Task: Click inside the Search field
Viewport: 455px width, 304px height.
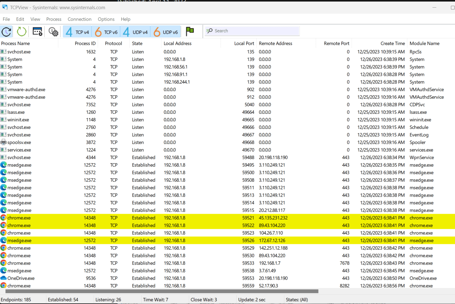Action: coord(254,31)
